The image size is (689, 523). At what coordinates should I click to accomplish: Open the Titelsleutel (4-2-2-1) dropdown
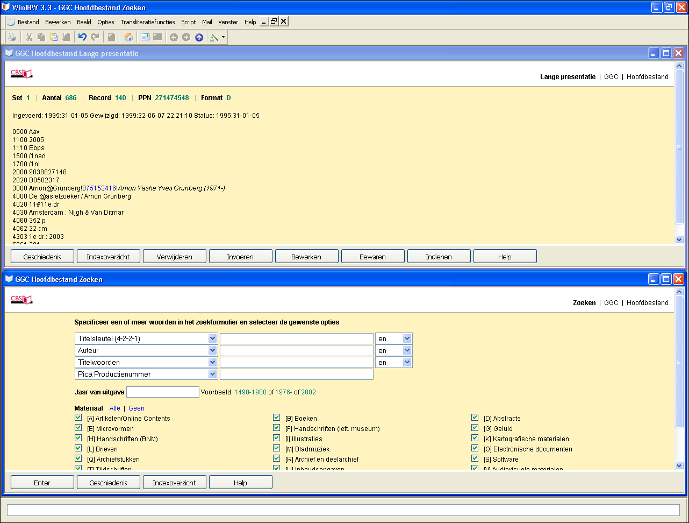click(x=212, y=338)
